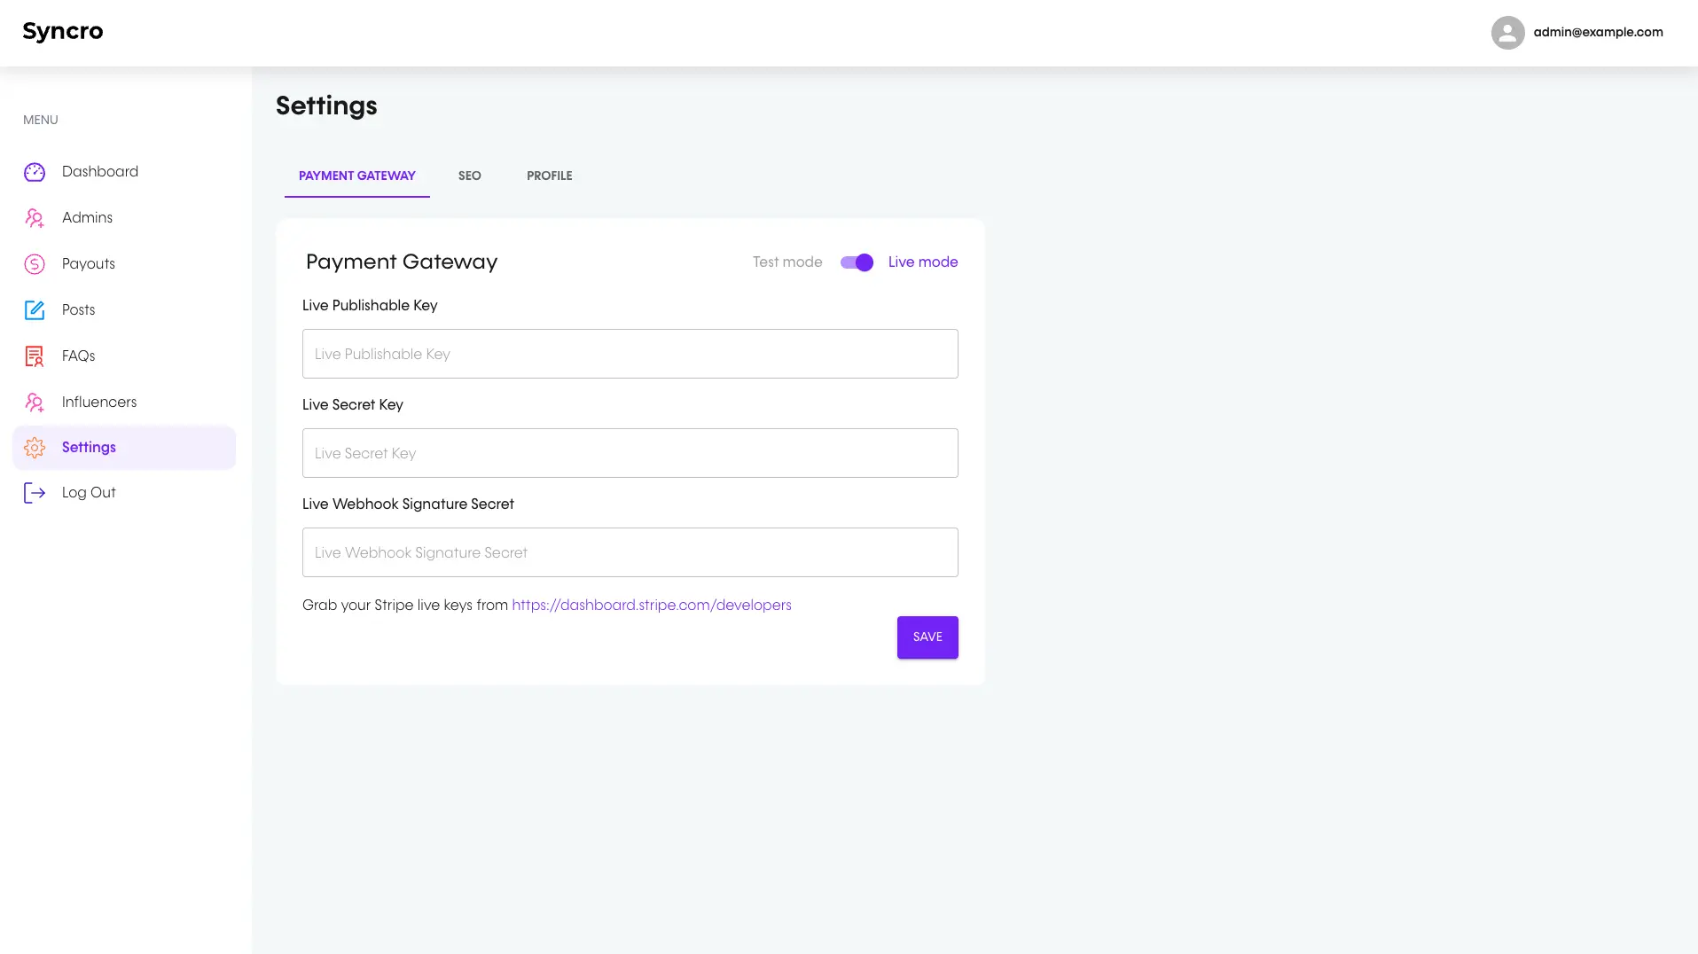Click the Save button
This screenshot has height=954, width=1698.
(927, 637)
